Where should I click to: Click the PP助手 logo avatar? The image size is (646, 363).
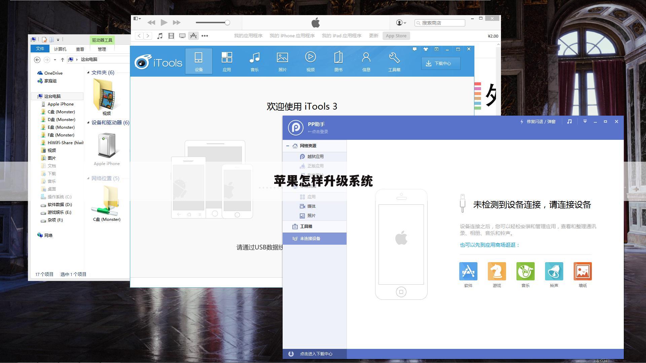coord(296,128)
